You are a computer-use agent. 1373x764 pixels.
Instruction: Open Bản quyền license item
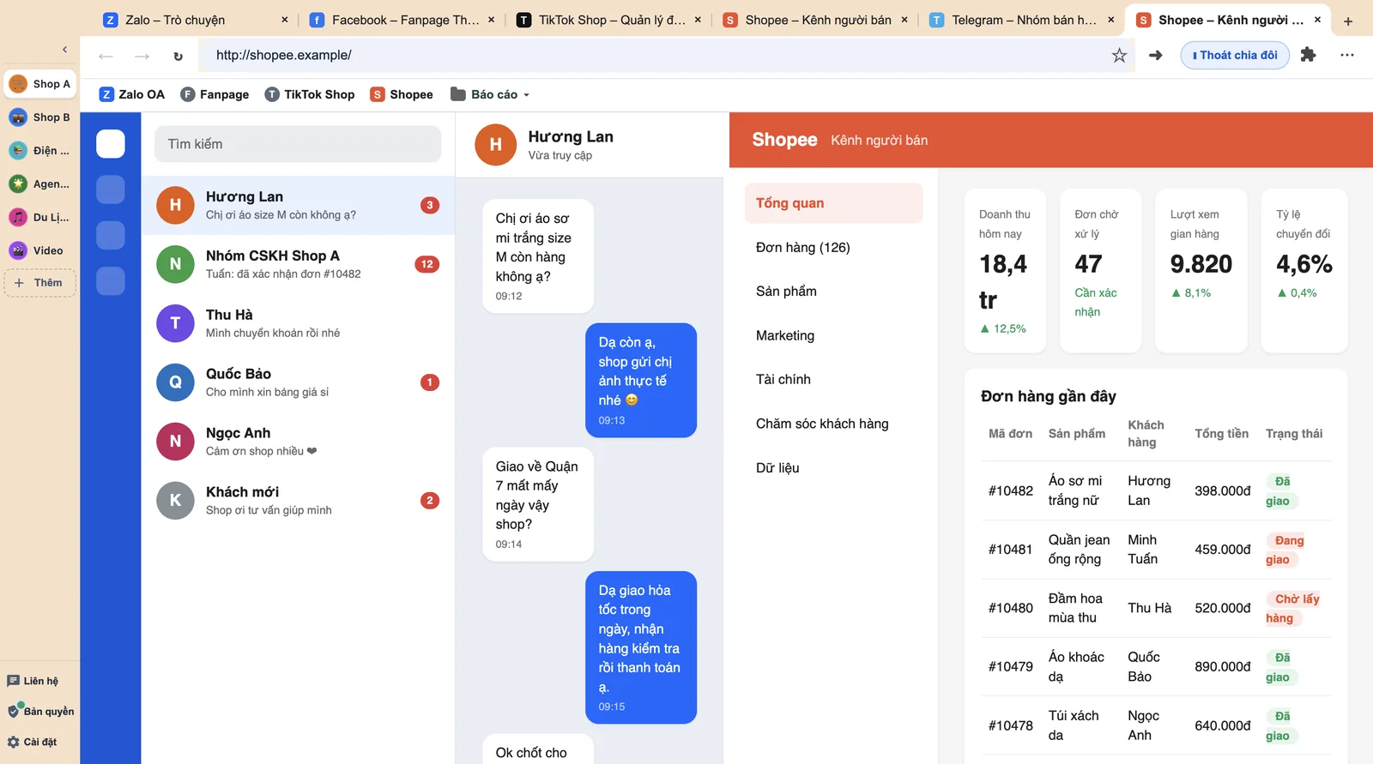click(x=40, y=711)
